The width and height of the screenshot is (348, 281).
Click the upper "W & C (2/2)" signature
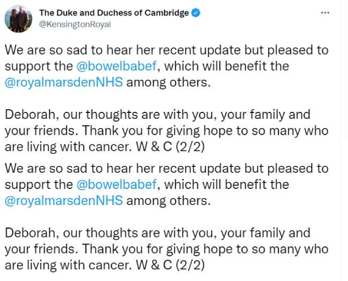pyautogui.click(x=170, y=147)
